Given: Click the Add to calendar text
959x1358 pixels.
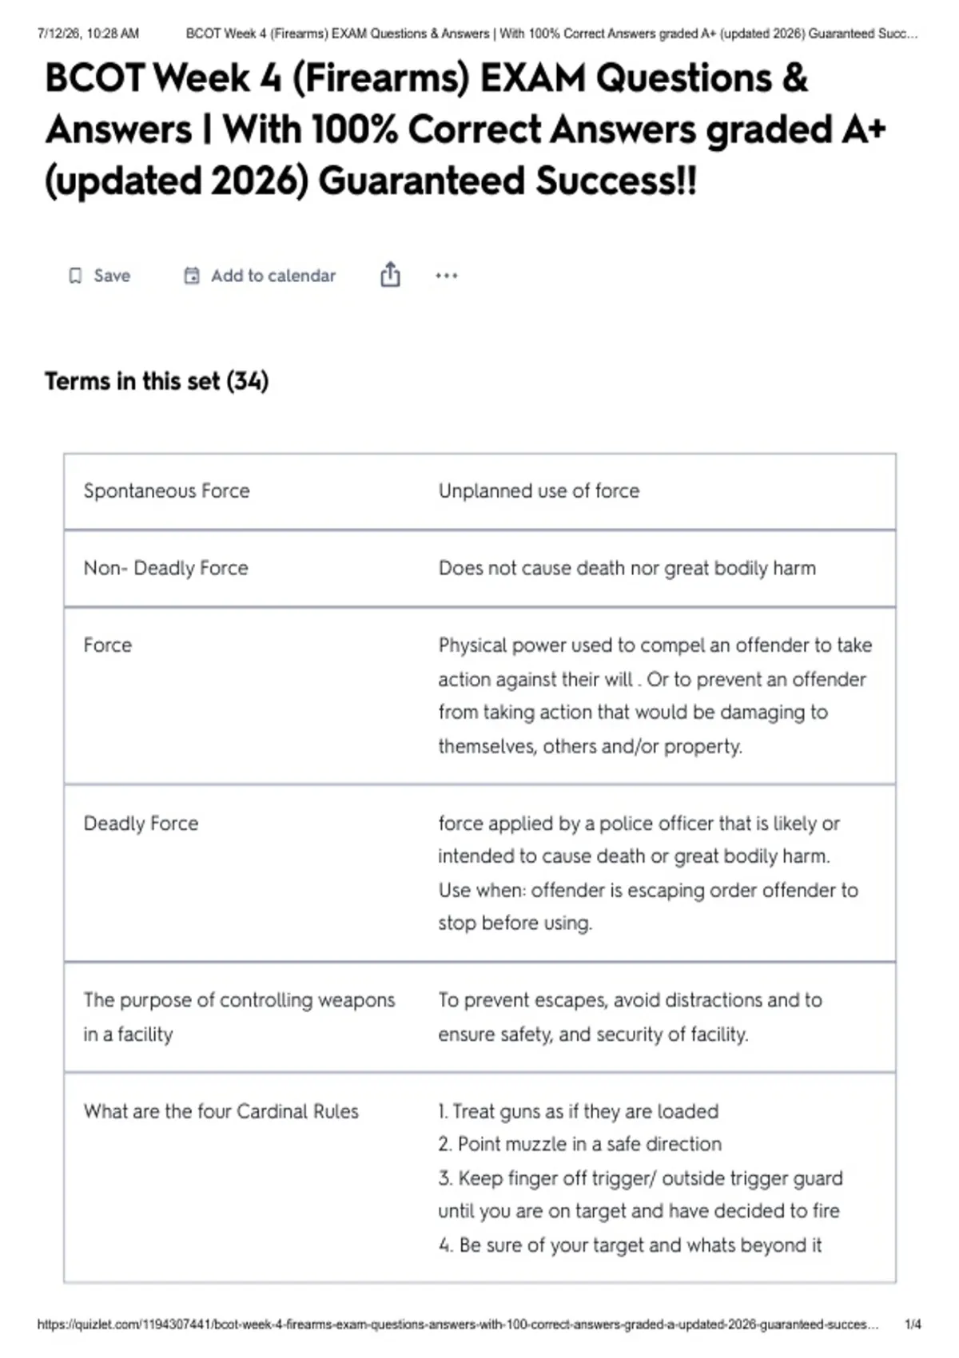Looking at the screenshot, I should click(273, 276).
